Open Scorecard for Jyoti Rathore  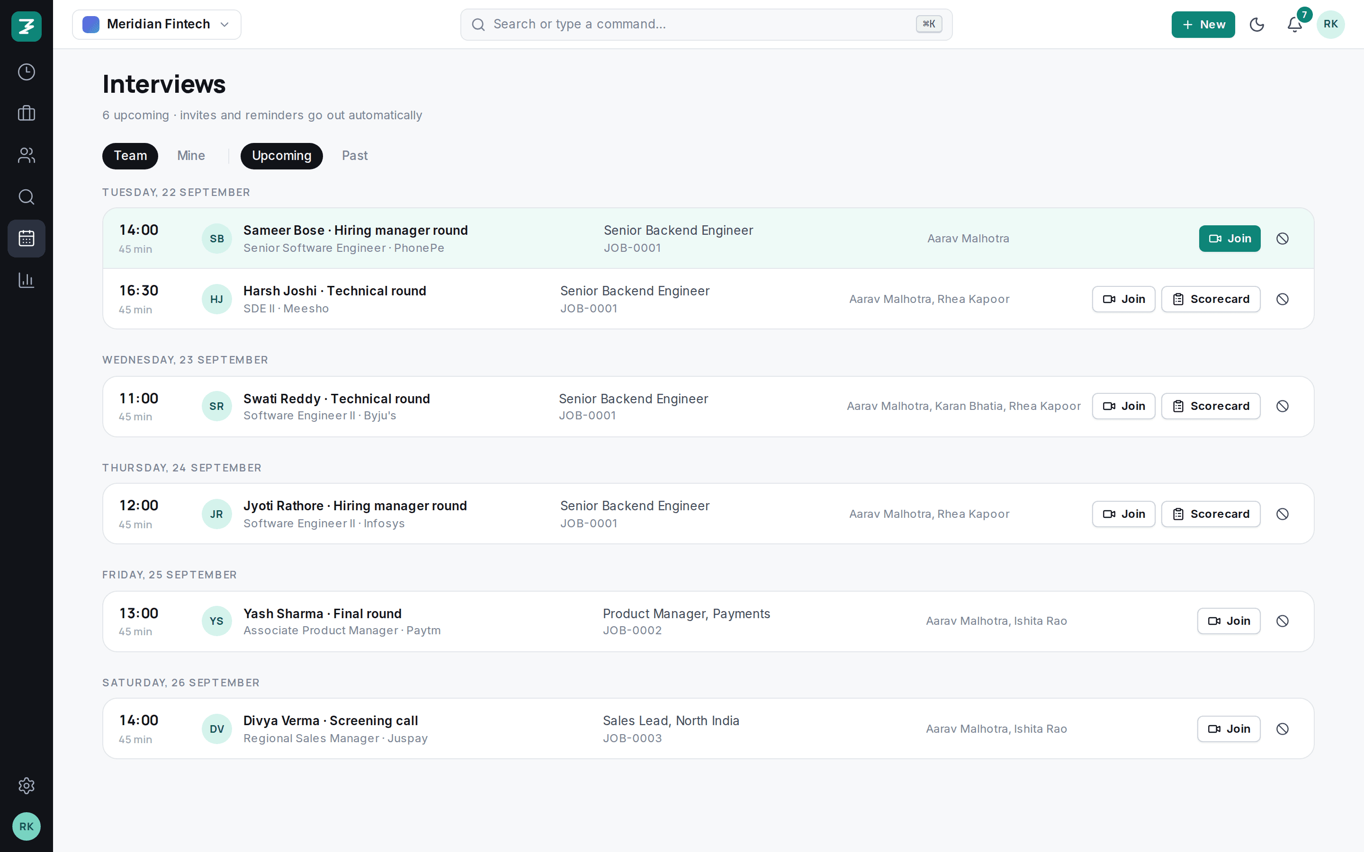pyautogui.click(x=1211, y=514)
